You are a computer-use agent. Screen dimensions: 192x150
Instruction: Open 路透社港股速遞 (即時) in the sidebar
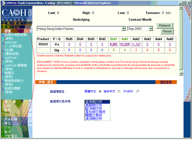[16, 37]
